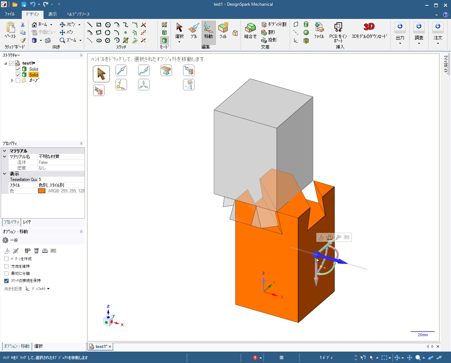The height and width of the screenshot is (363, 451).
Task: Uncheck Keep Sketch Connectivity (スケッチの接続を保持) checkbox
Action: pos(6,281)
